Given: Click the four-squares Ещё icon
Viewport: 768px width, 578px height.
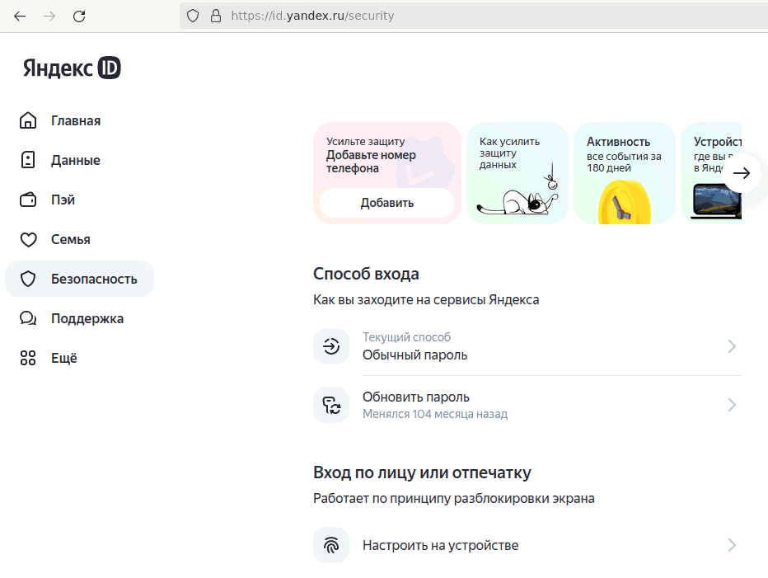Looking at the screenshot, I should tap(28, 358).
